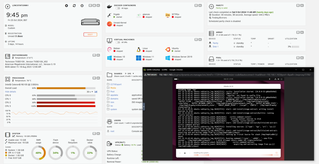Open the Windows Server 2019 VM icon
The width and height of the screenshot is (319, 164).
click(168, 58)
